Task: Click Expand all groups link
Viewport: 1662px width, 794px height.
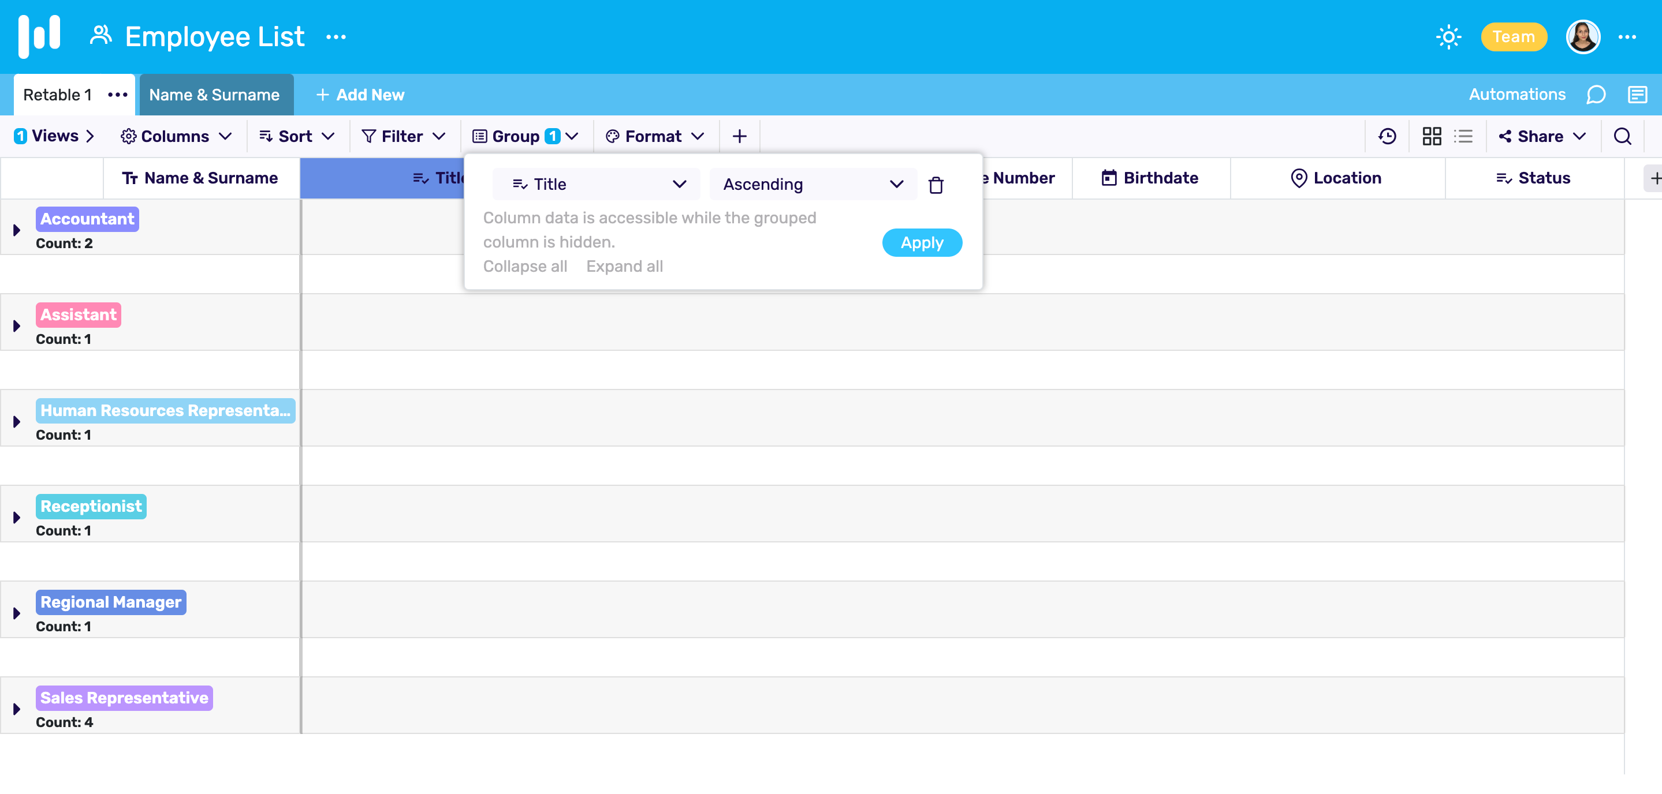Action: (x=625, y=266)
